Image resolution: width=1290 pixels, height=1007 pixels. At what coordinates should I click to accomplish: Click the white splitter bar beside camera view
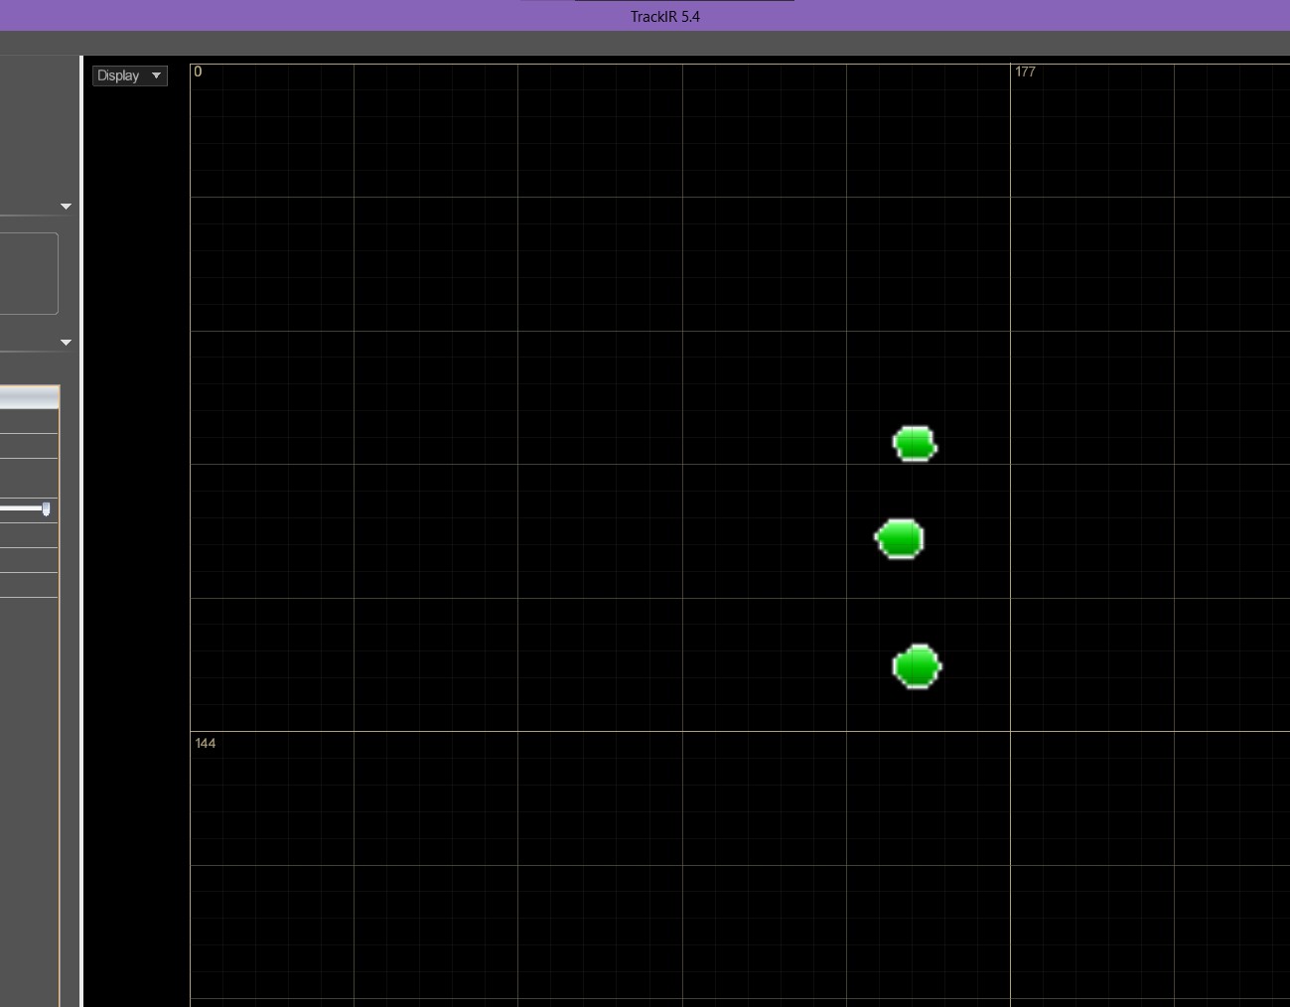81,531
